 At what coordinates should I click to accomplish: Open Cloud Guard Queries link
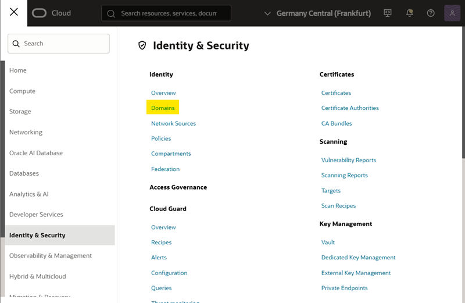(162, 288)
